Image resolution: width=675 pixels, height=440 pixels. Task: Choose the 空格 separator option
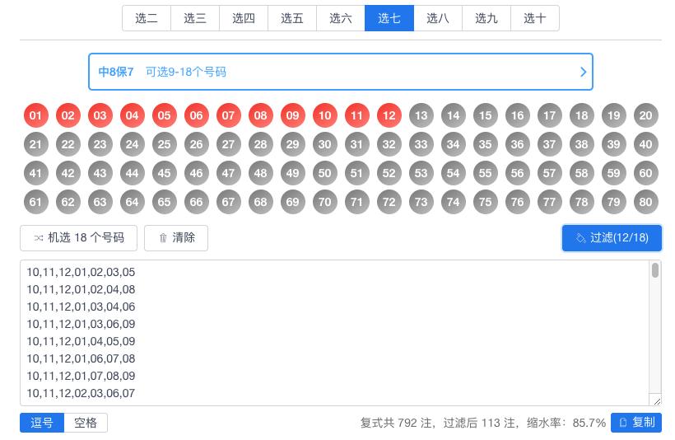click(x=86, y=423)
